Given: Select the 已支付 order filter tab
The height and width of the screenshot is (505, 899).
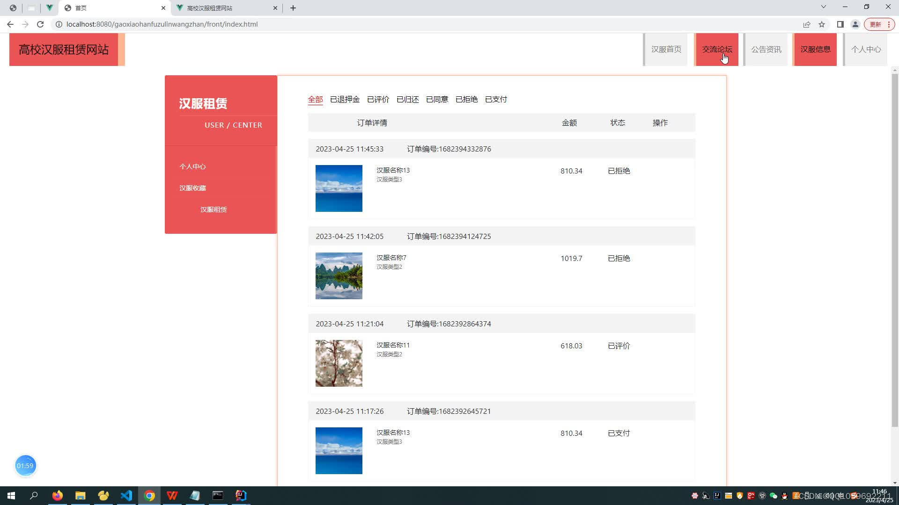Looking at the screenshot, I should [496, 99].
